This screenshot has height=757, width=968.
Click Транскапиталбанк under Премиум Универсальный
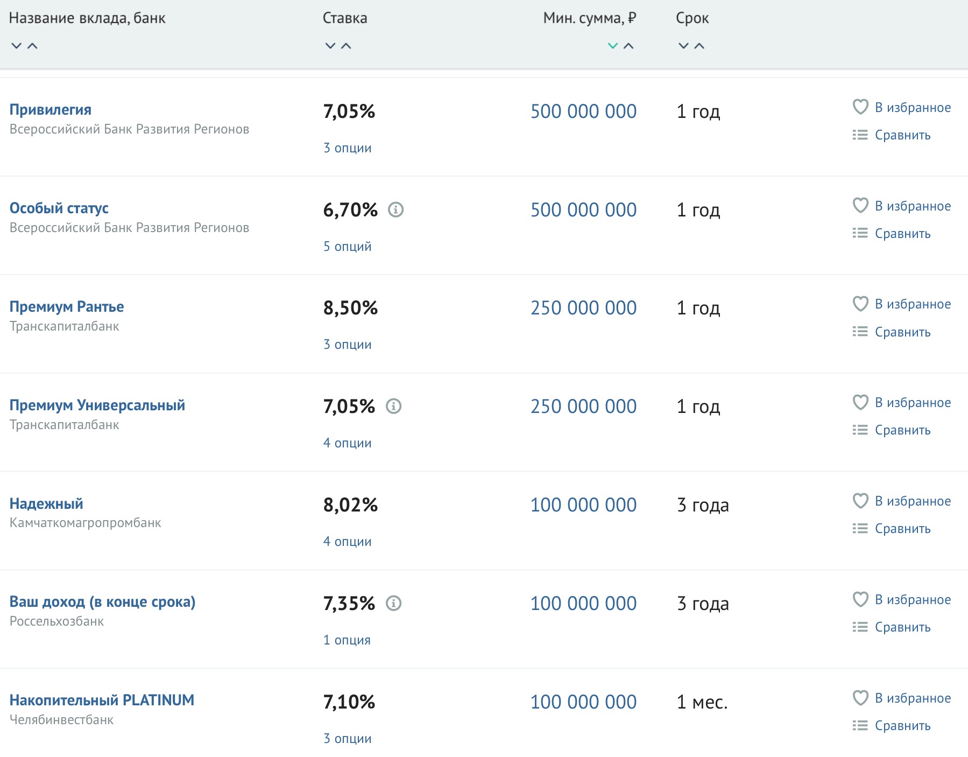point(65,425)
